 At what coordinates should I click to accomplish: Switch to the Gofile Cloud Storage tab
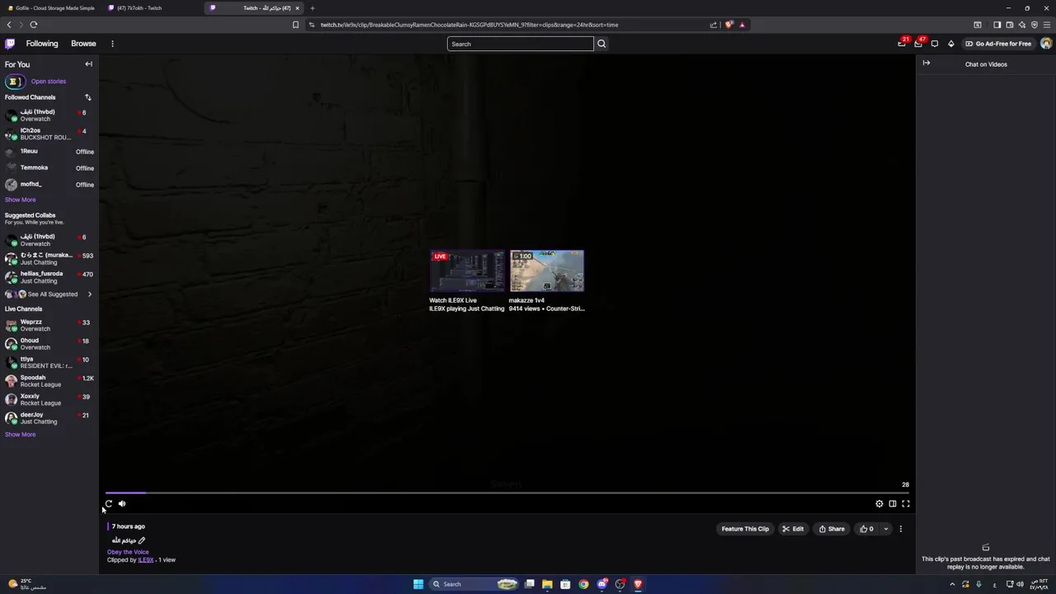pyautogui.click(x=51, y=8)
